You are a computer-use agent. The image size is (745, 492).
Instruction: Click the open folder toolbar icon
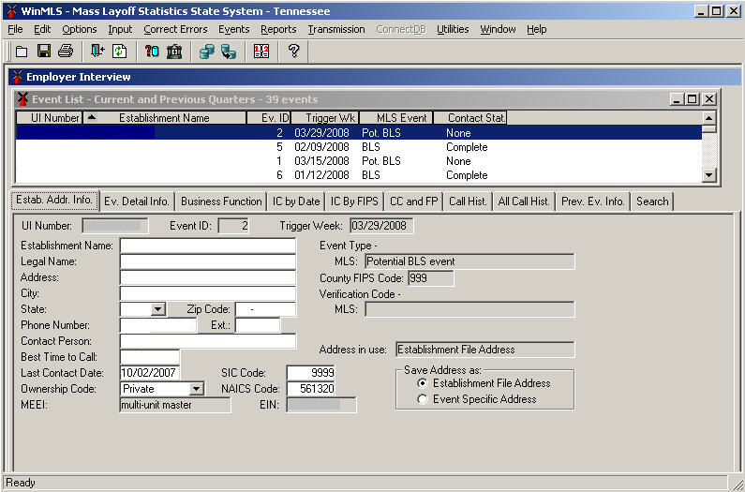pyautogui.click(x=21, y=52)
